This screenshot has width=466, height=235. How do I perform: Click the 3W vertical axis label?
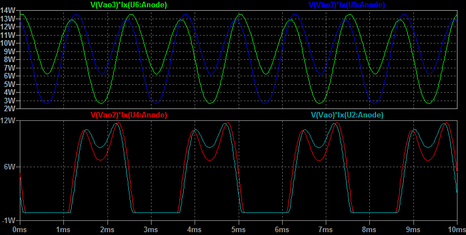coord(10,101)
